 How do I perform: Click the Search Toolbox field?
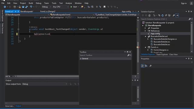pyautogui.click(x=103, y=55)
